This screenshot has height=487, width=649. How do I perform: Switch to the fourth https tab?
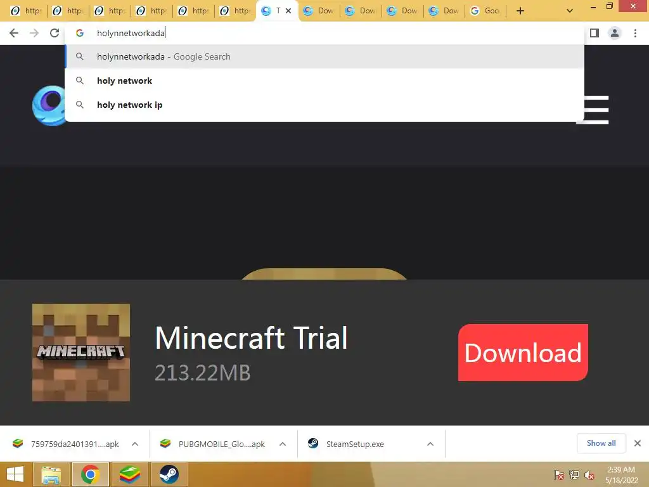pyautogui.click(x=151, y=11)
